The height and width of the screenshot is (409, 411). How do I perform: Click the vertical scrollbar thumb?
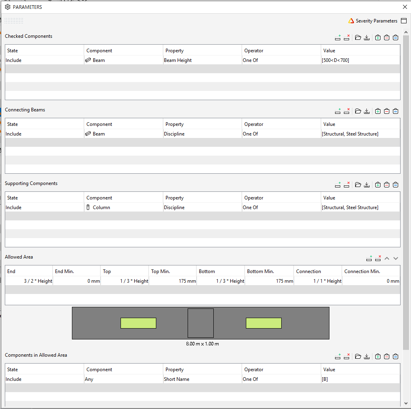coord(406,193)
